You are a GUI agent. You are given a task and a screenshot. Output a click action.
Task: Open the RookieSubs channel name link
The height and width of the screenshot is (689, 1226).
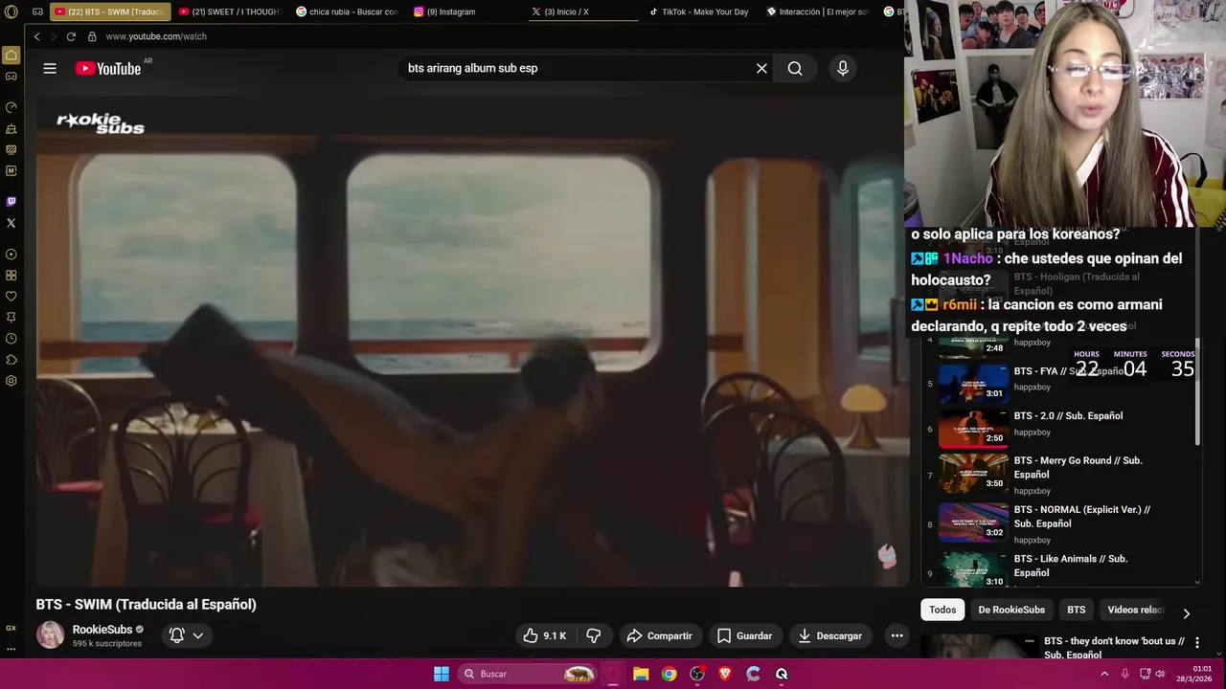[x=102, y=630]
